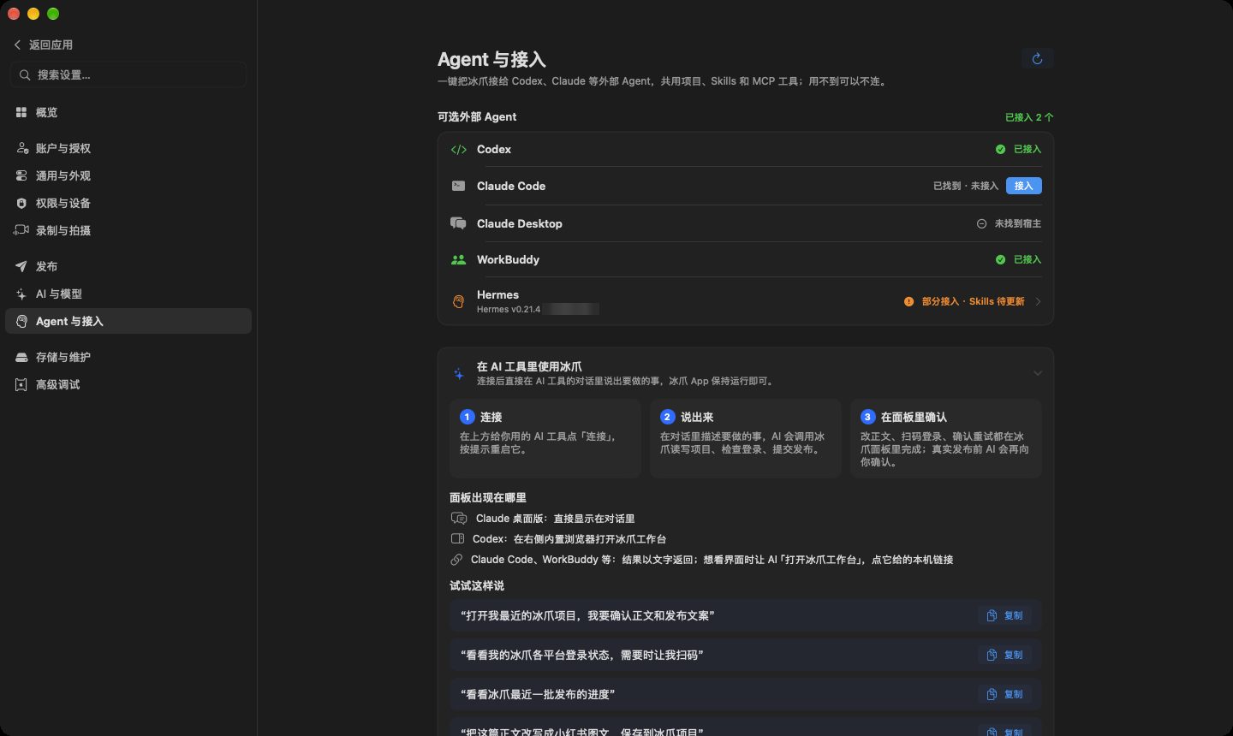Go to 账户与授权 settings

tap(128, 148)
